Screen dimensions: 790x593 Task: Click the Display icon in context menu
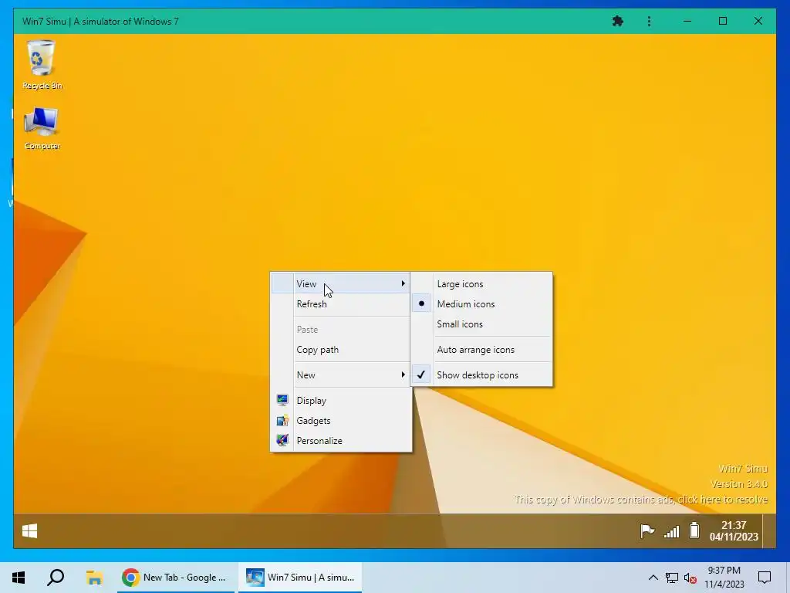282,401
